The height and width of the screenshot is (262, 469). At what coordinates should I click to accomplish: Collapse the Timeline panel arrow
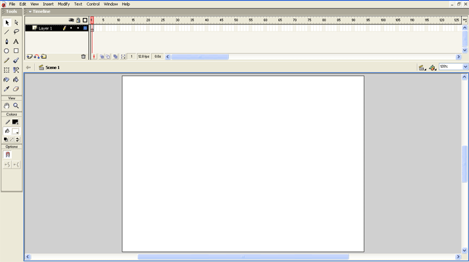click(30, 12)
